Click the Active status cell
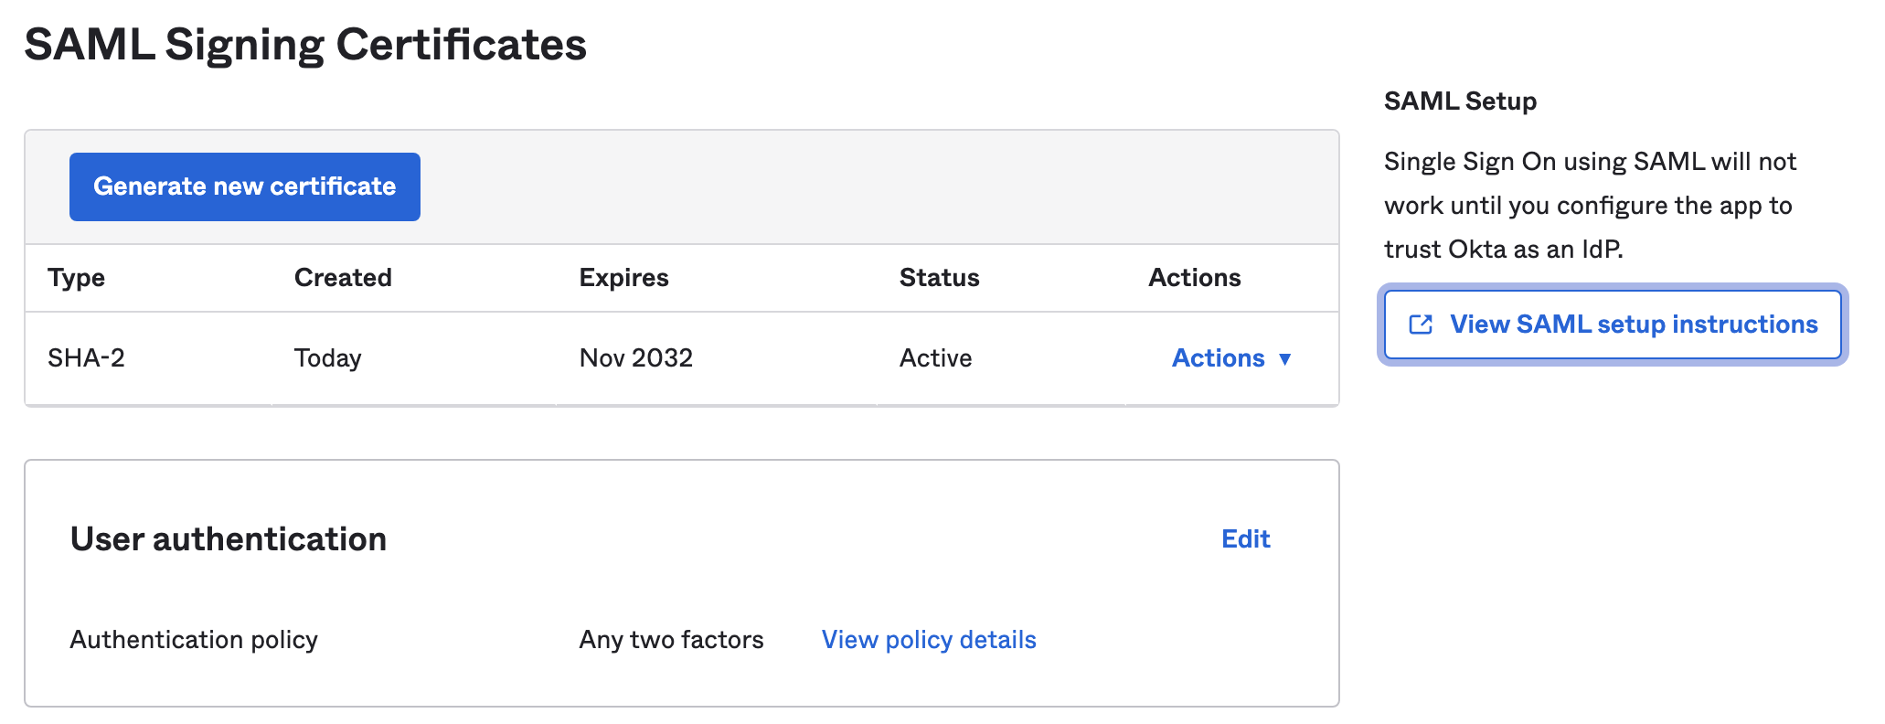This screenshot has height=724, width=1885. point(935,358)
